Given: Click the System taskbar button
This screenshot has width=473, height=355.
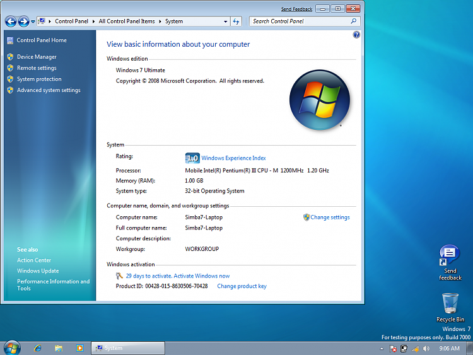Looking at the screenshot, I should [x=128, y=348].
